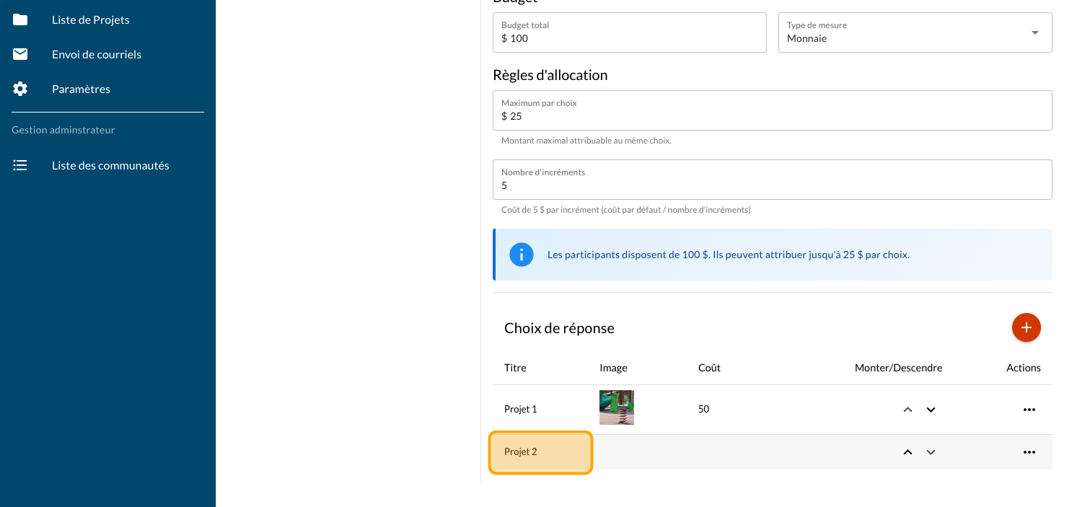Open the Projet 1 playground image thumbnail
The width and height of the screenshot is (1090, 507).
point(616,407)
